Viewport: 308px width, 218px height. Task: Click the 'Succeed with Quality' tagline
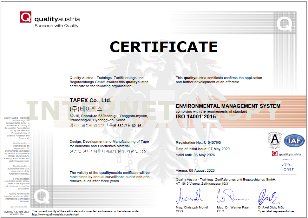coord(56,26)
